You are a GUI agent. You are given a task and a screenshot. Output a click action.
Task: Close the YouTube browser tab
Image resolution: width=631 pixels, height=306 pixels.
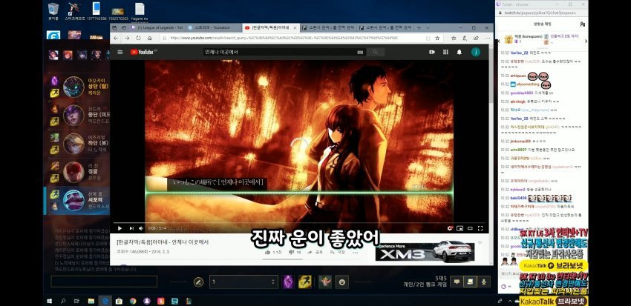(295, 27)
